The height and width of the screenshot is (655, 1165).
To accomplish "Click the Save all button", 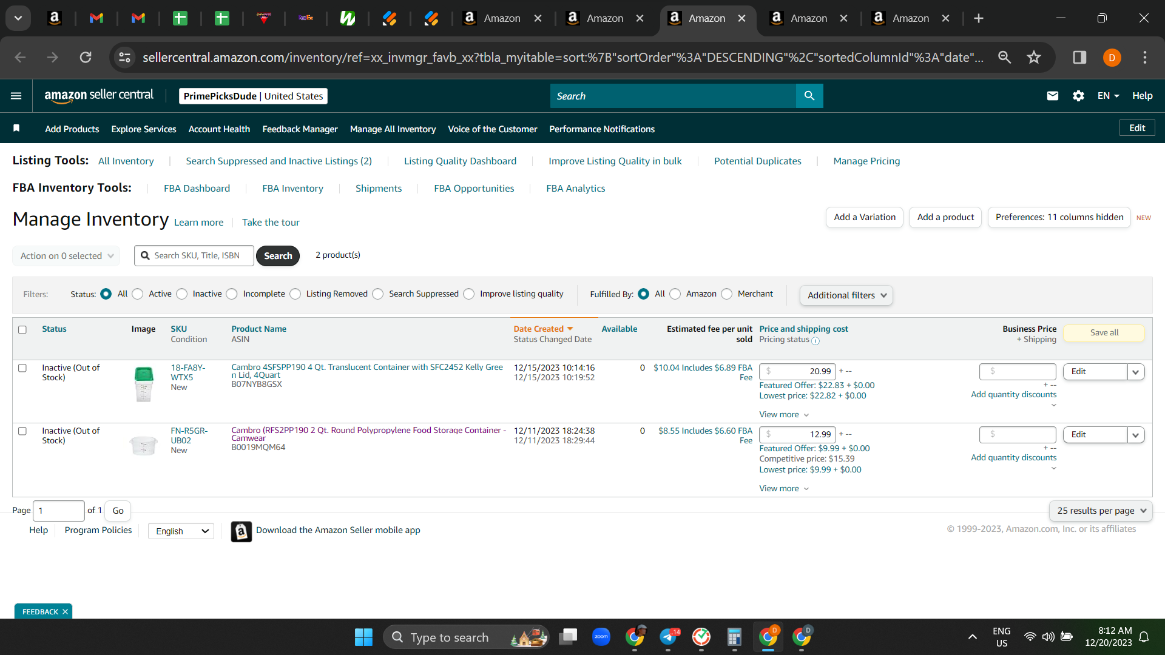I will [1104, 333].
